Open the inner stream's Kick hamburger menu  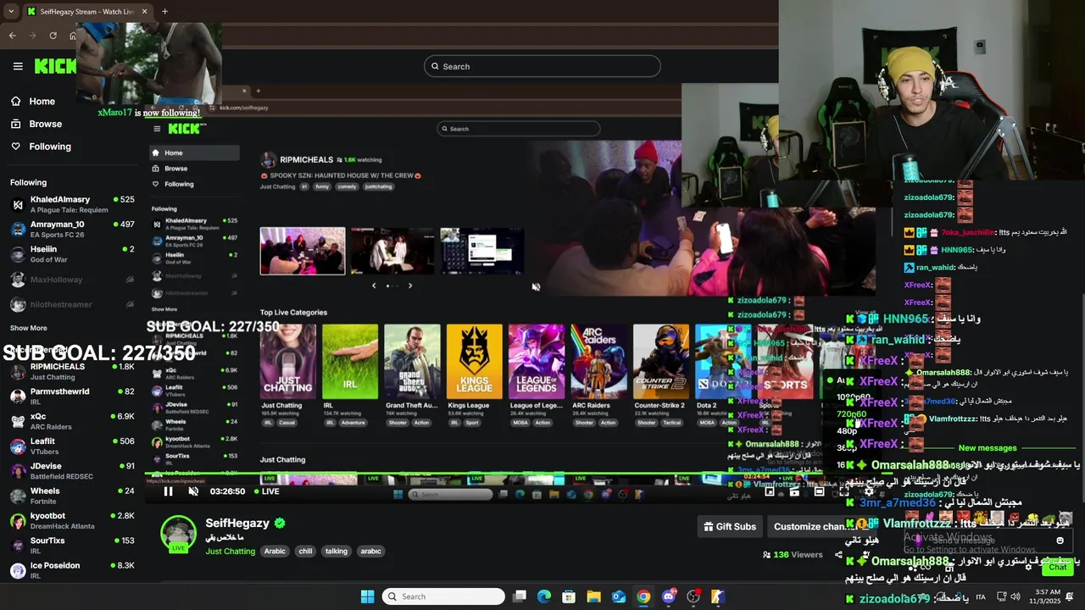(x=157, y=129)
